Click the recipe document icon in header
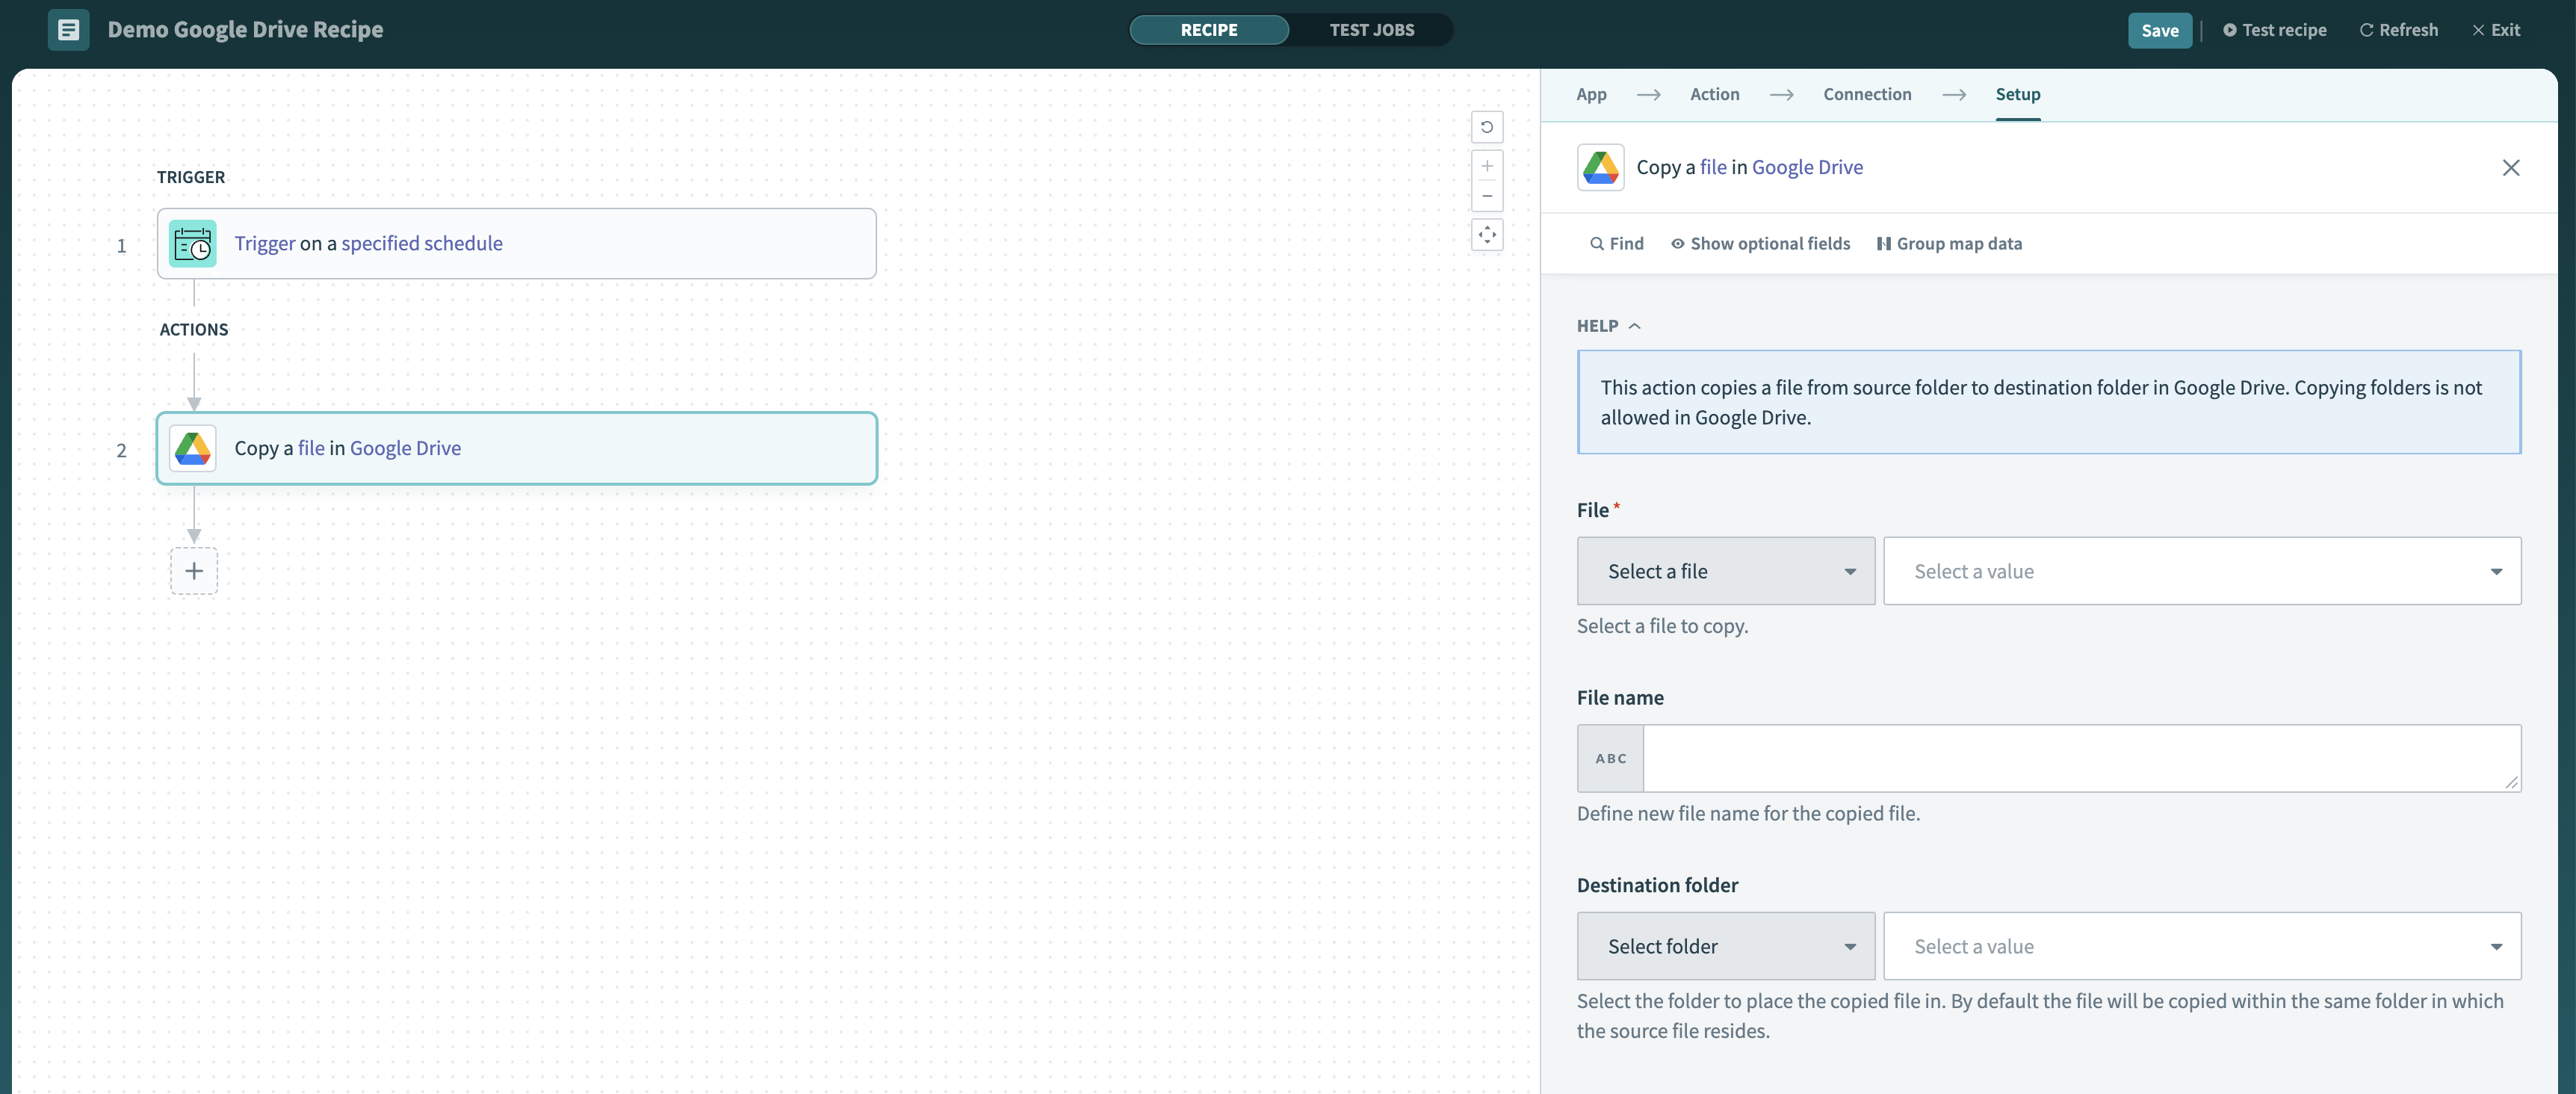 68,30
